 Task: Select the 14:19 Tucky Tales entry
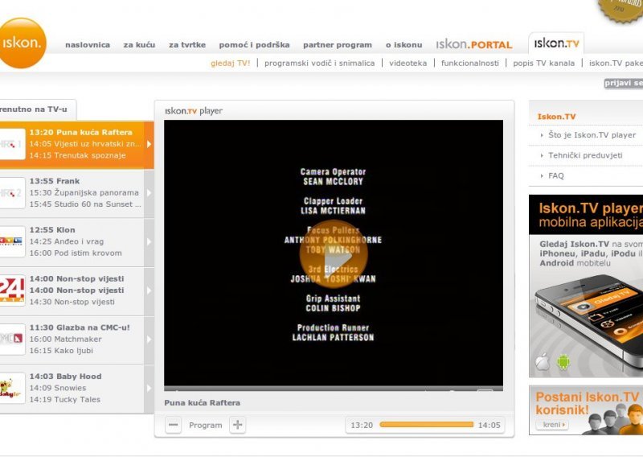pyautogui.click(x=65, y=400)
